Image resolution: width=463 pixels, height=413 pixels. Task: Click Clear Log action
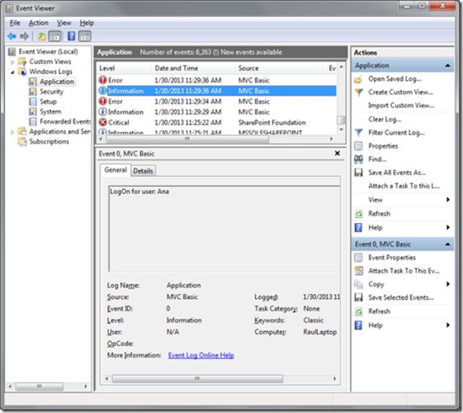(385, 119)
